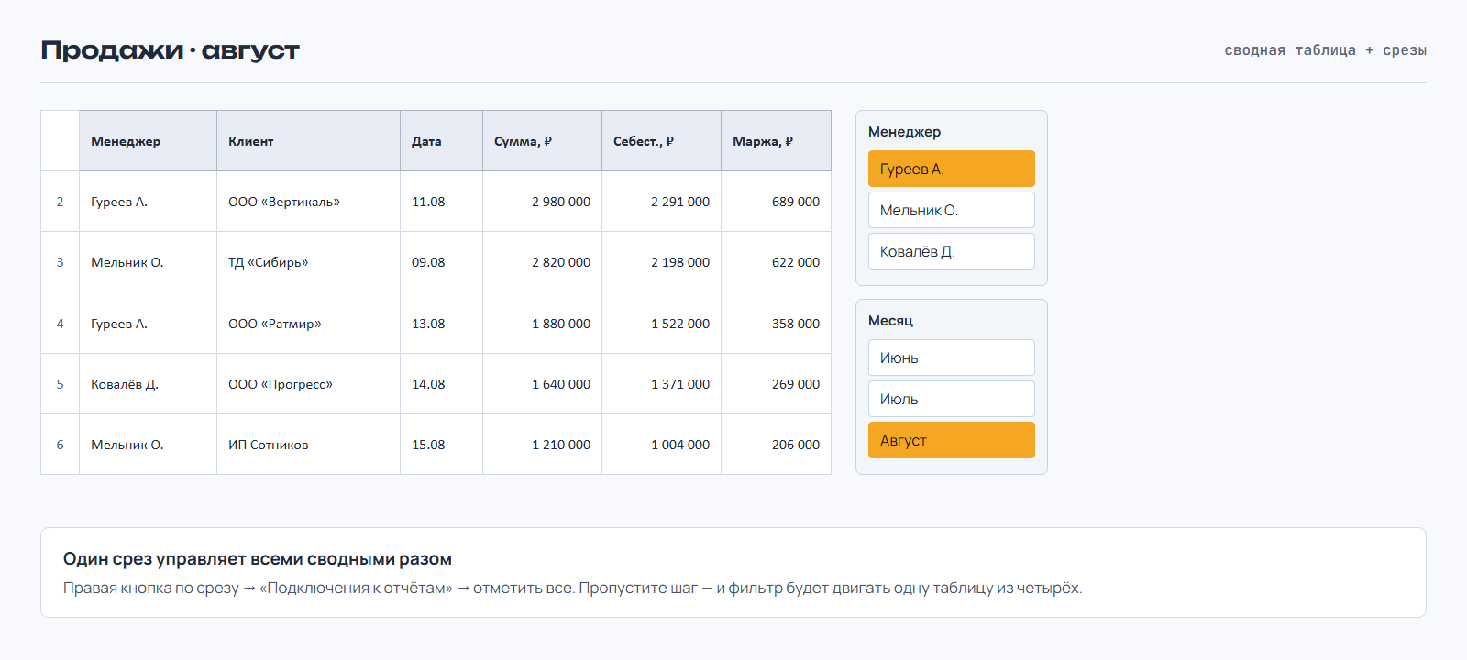
Task: Select the margin cell 358 000
Action: tap(777, 324)
